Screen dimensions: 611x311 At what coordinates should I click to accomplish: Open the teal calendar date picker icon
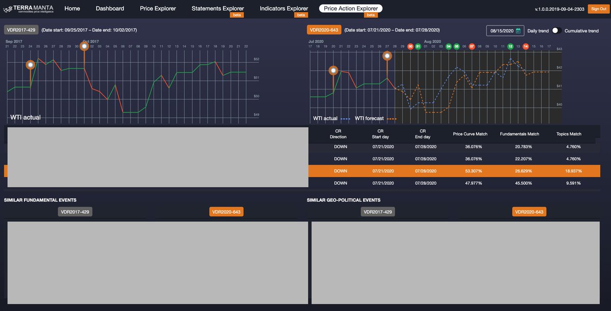pyautogui.click(x=518, y=31)
